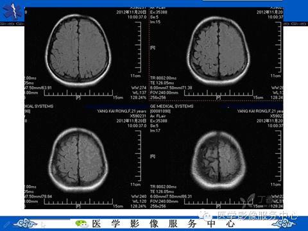Click the green WeChat icon in footer
Viewport: 308px width, 231px height.
82,224
